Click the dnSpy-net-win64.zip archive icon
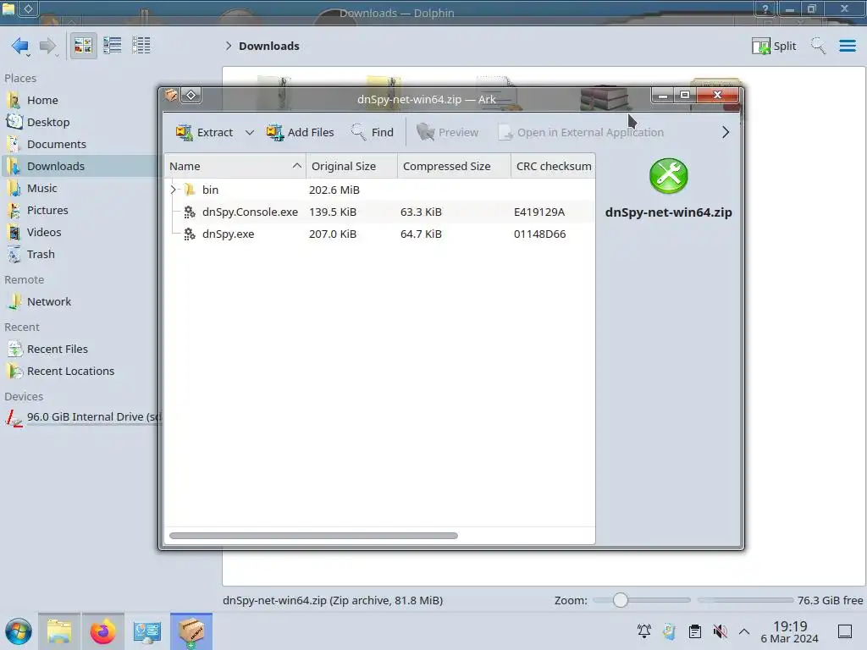Viewport: 867px width, 650px height. (x=669, y=176)
